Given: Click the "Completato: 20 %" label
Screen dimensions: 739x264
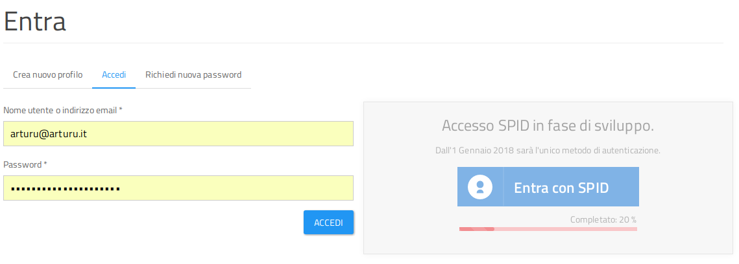Looking at the screenshot, I should point(603,219).
